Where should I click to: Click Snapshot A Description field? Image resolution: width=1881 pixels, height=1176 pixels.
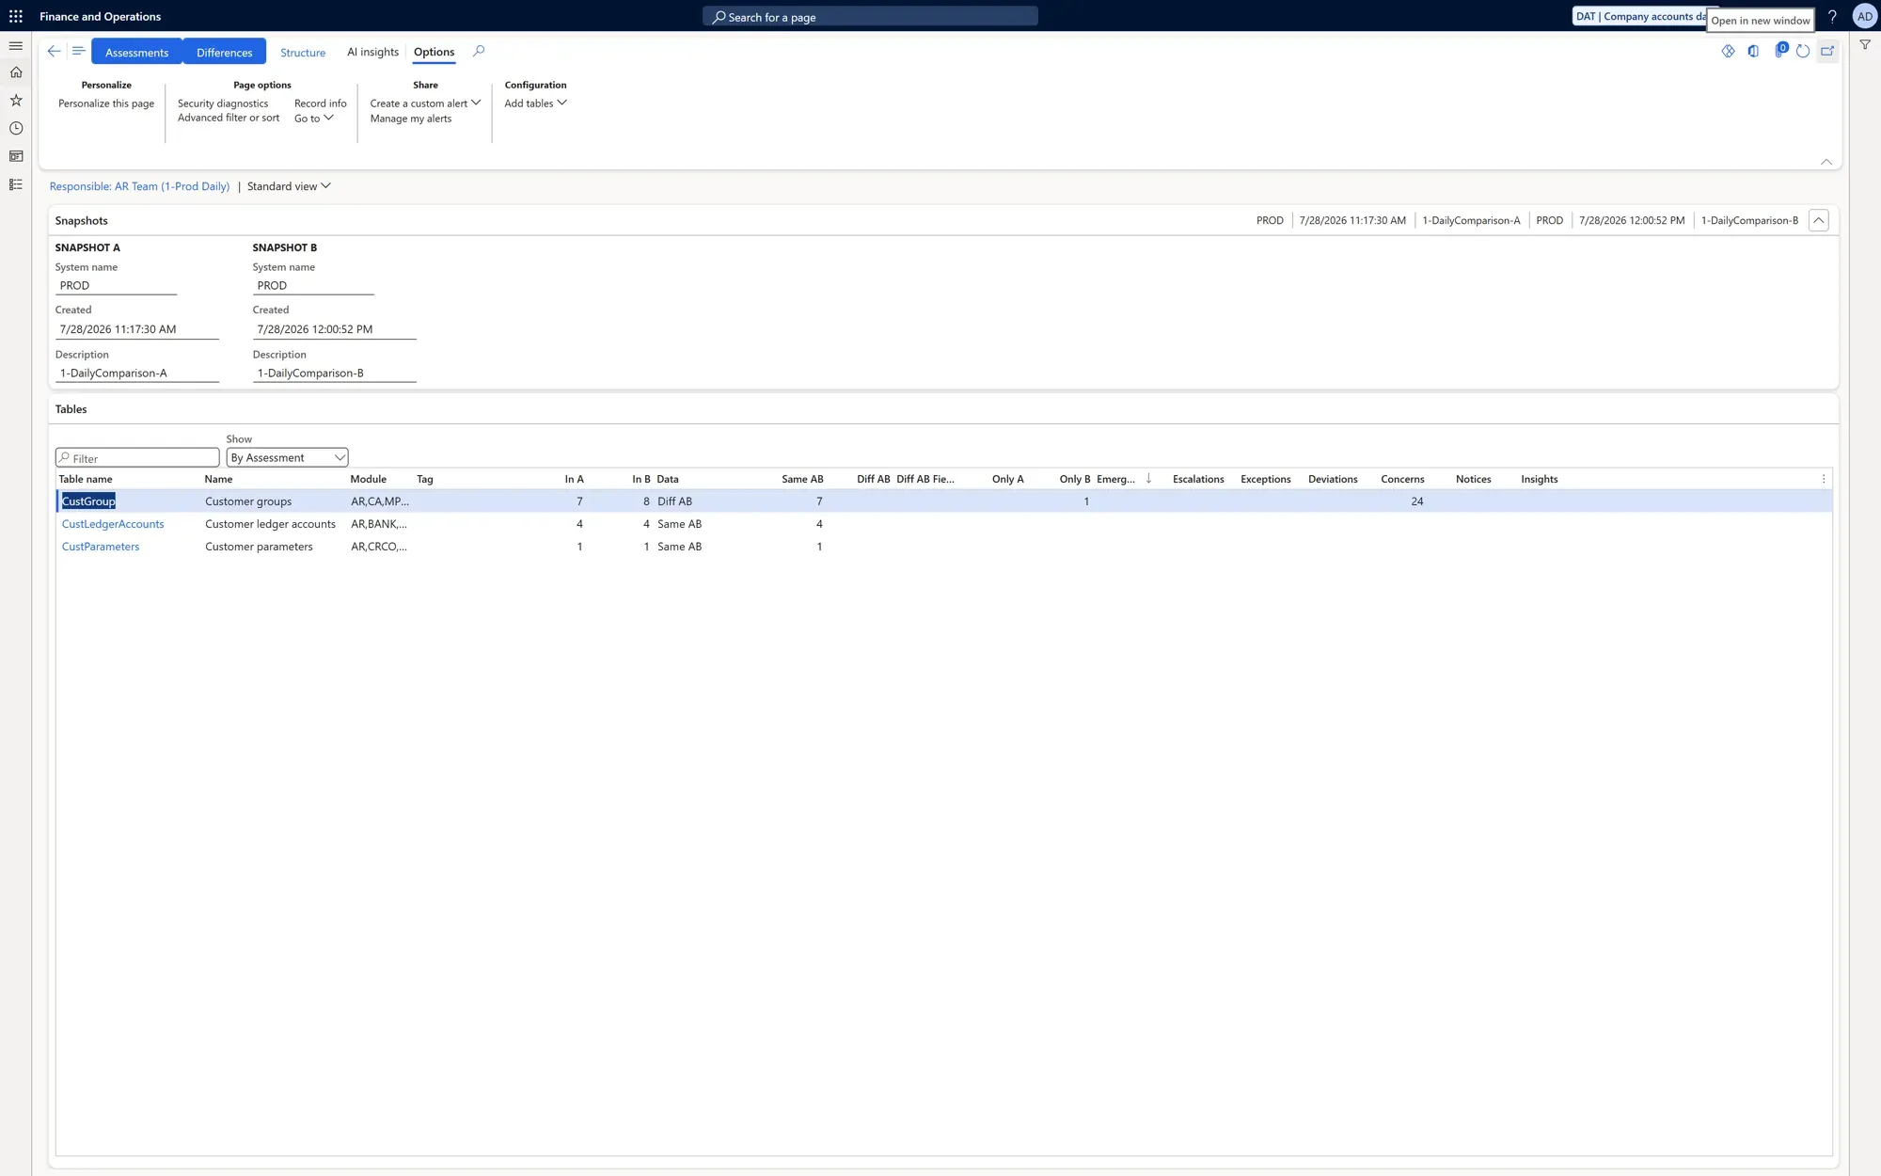click(x=137, y=373)
